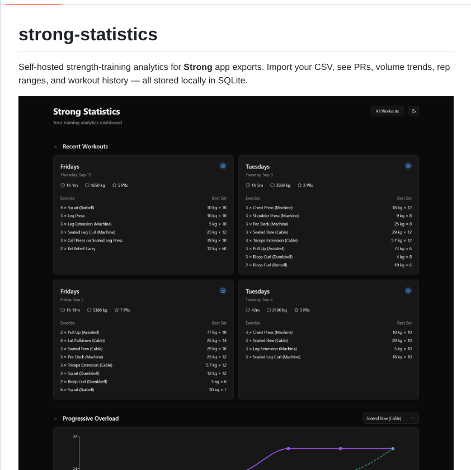The image size is (471, 470).
Task: Click the clock icon showing 42m duration
Action: 247,310
